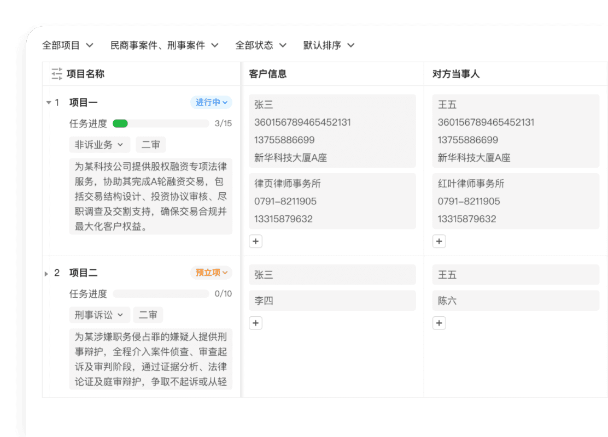Click 项目二 description starting 为某涉嫌职务侵占罪
Viewport: 608px width, 437px height.
coord(151,359)
